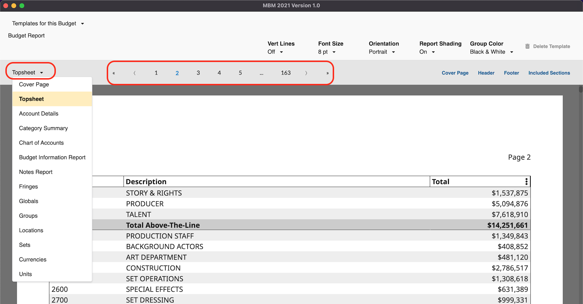Click the Footer link
The image size is (583, 304).
pos(511,73)
